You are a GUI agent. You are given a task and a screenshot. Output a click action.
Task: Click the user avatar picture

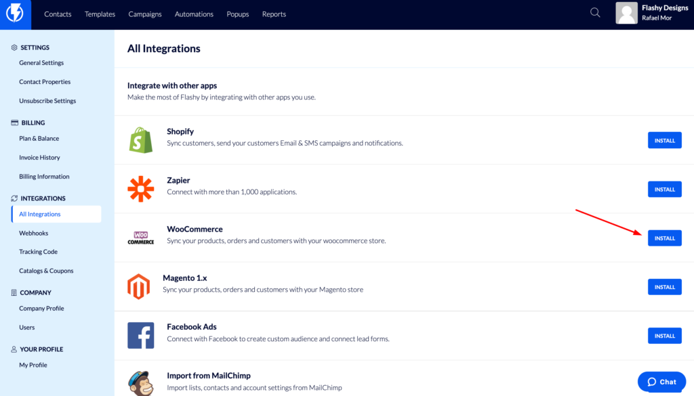[x=626, y=13]
